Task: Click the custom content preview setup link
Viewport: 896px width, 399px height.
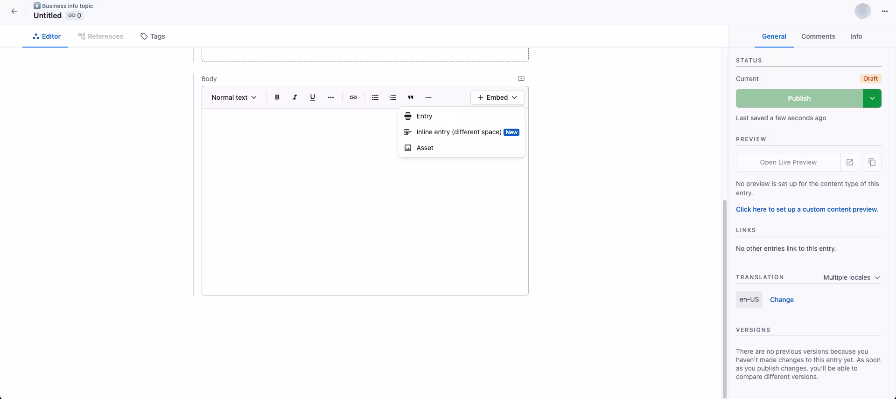Action: pyautogui.click(x=807, y=209)
